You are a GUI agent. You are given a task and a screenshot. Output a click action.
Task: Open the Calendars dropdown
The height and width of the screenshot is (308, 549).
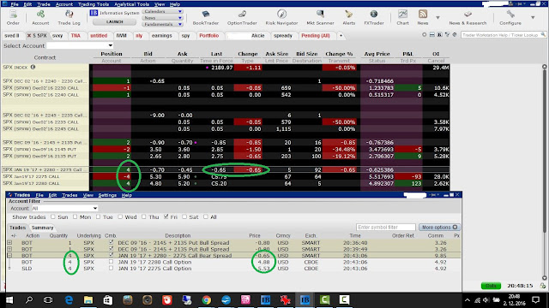point(163,11)
